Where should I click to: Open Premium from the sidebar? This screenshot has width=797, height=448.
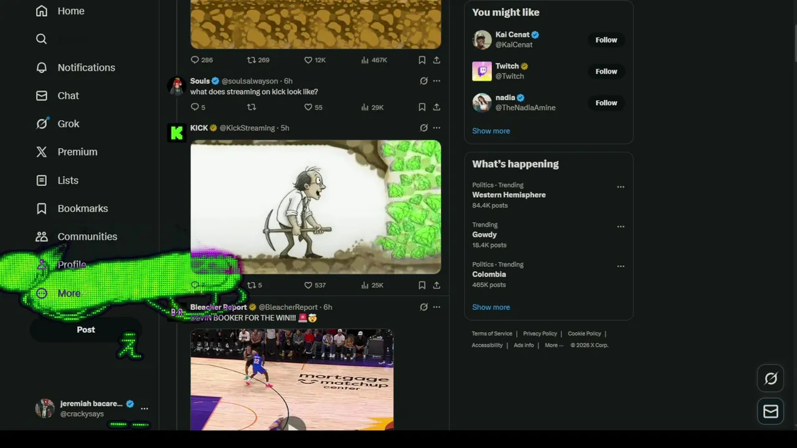[66, 152]
